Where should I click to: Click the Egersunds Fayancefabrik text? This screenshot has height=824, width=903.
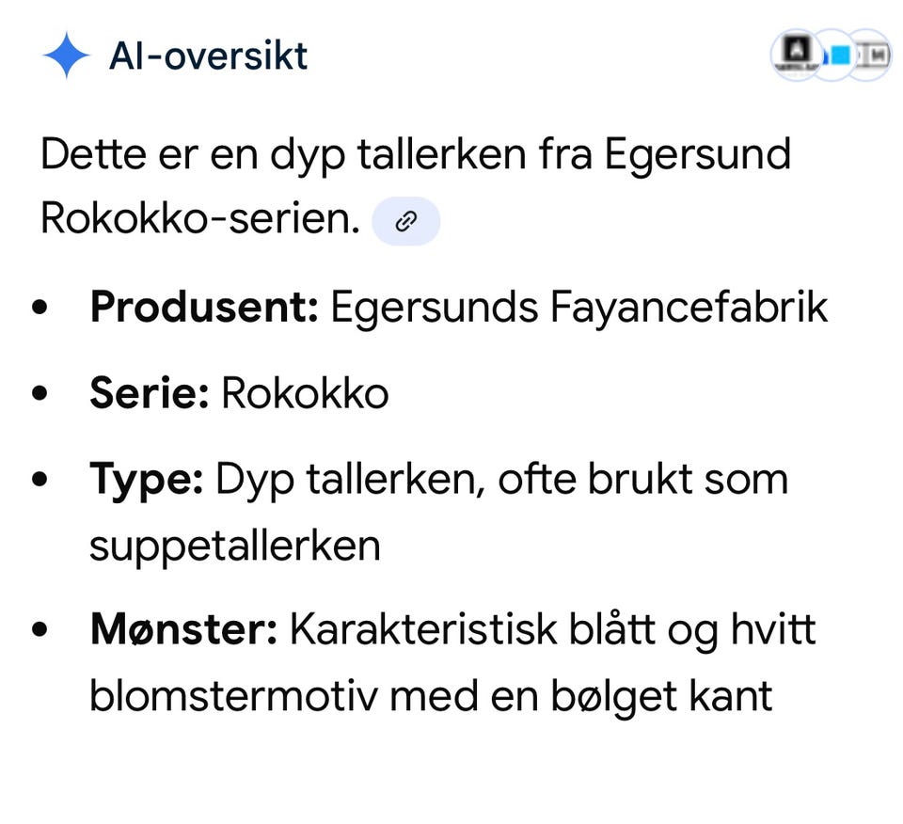(578, 309)
